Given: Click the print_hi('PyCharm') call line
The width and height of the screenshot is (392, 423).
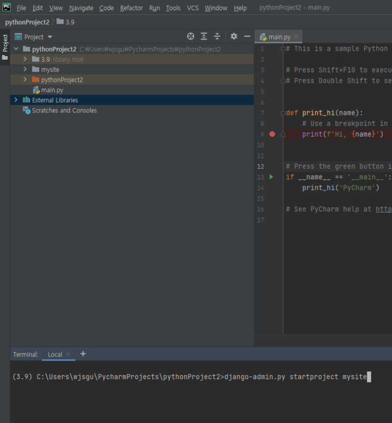Looking at the screenshot, I should point(340,188).
